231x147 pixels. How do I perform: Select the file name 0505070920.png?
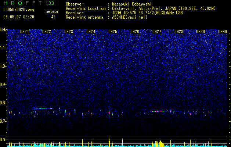pyautogui.click(x=19, y=10)
